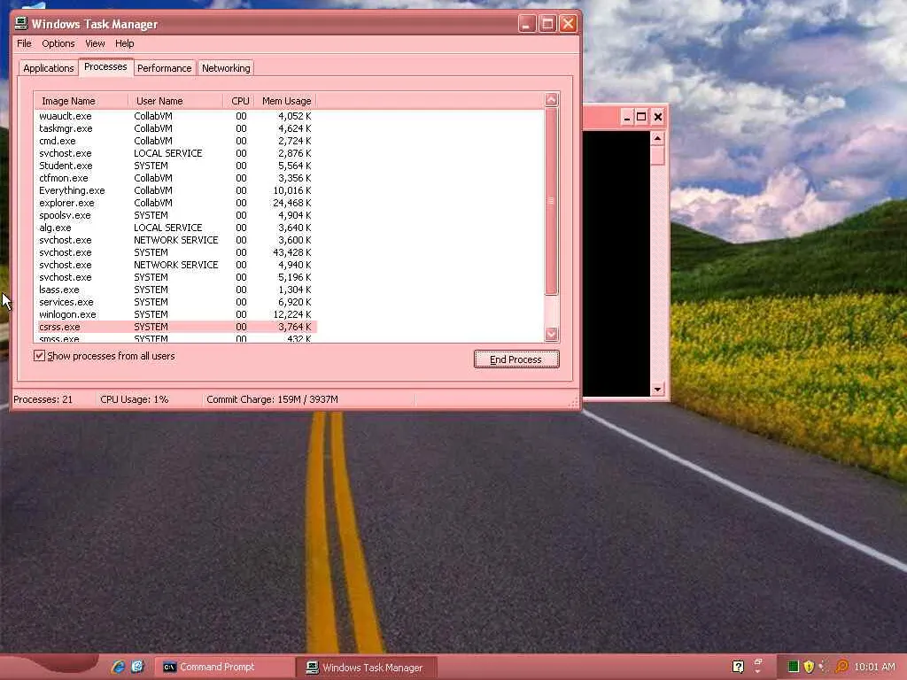This screenshot has height=680, width=907.
Task: Click Command Prompt window scroll down arrow
Action: click(657, 390)
